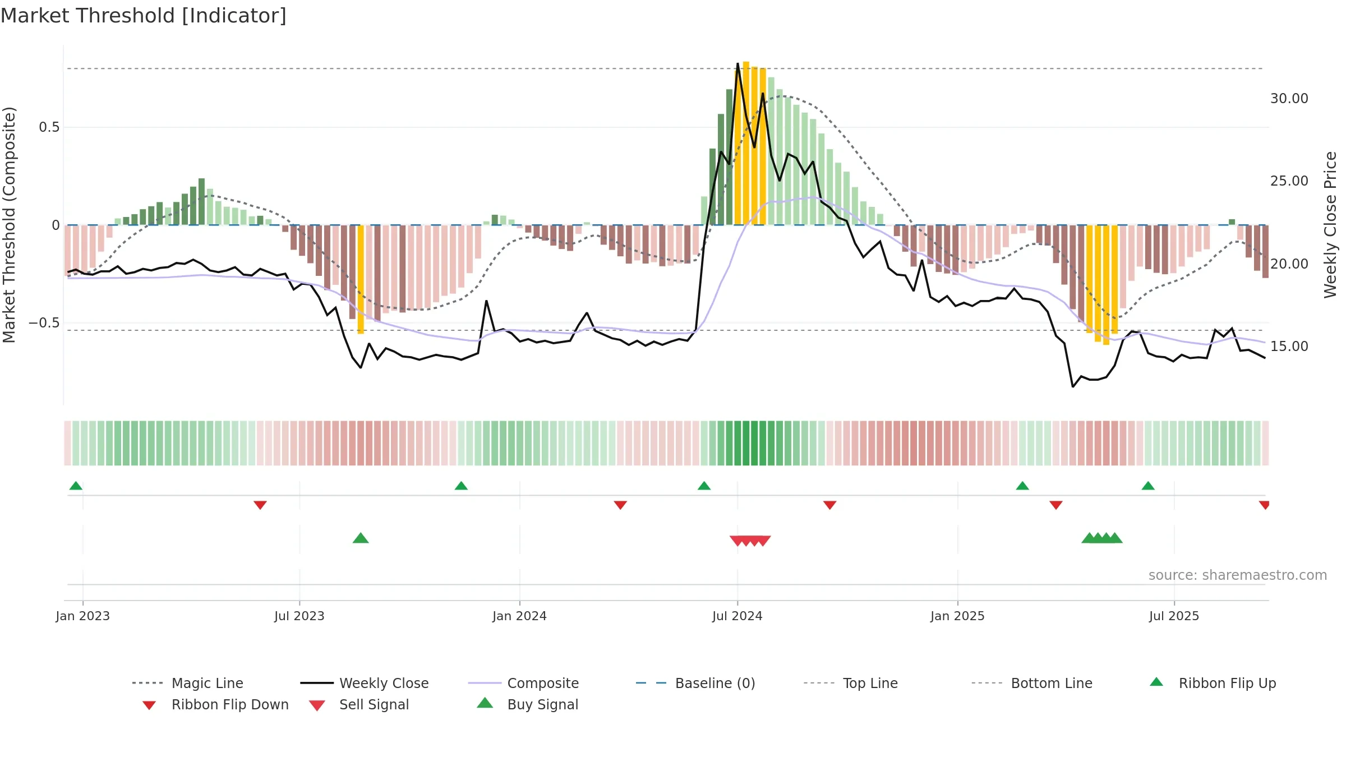Image resolution: width=1346 pixels, height=757 pixels.
Task: Click the Jul 2023 x-axis label
Action: tap(299, 616)
